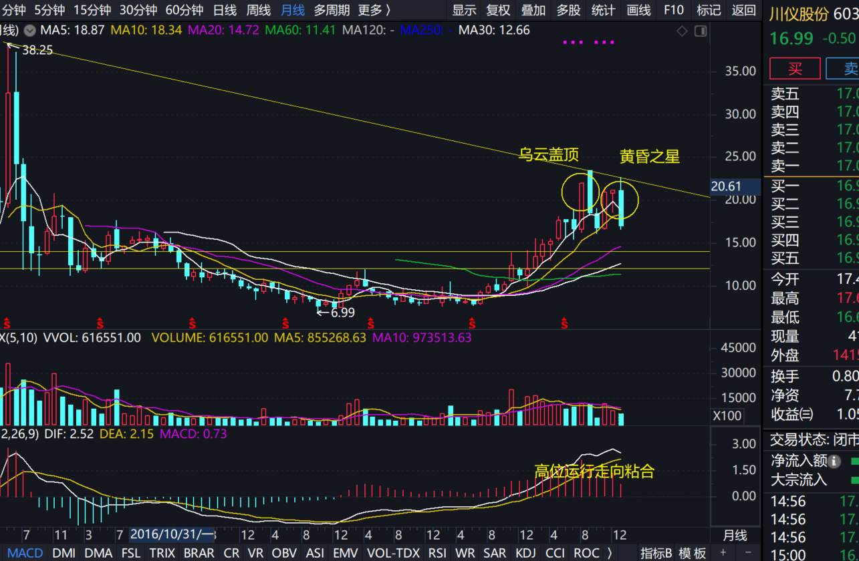This screenshot has width=859, height=561.
Task: Select the MACD indicator tab
Action: (x=25, y=553)
